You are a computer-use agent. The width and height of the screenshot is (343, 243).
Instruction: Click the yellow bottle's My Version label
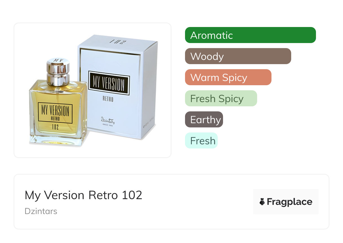(x=55, y=111)
